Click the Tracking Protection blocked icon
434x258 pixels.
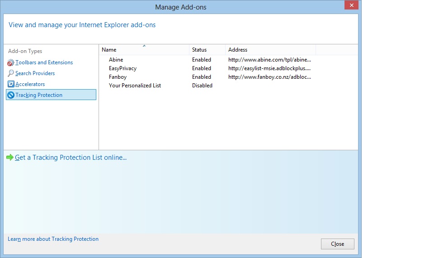(11, 95)
